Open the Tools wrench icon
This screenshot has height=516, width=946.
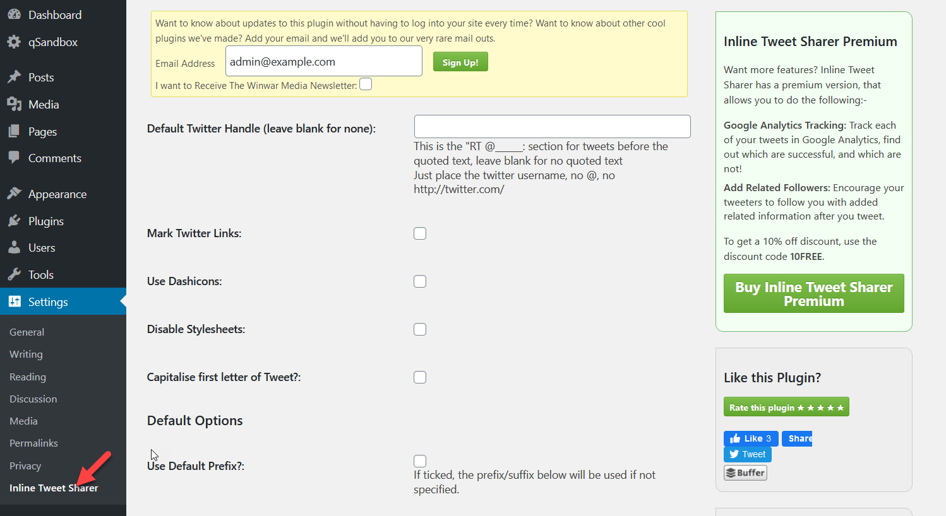(14, 274)
